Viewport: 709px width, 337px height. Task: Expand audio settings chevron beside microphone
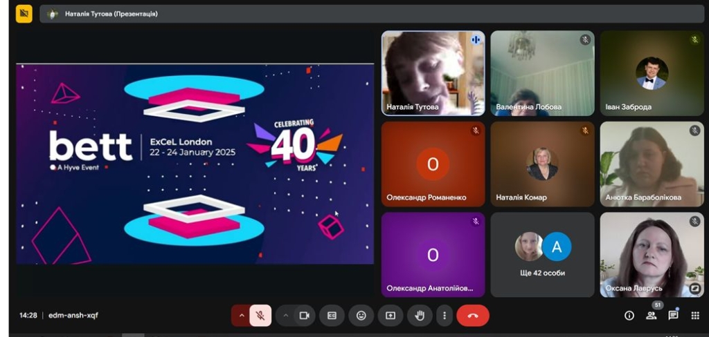[x=241, y=316]
